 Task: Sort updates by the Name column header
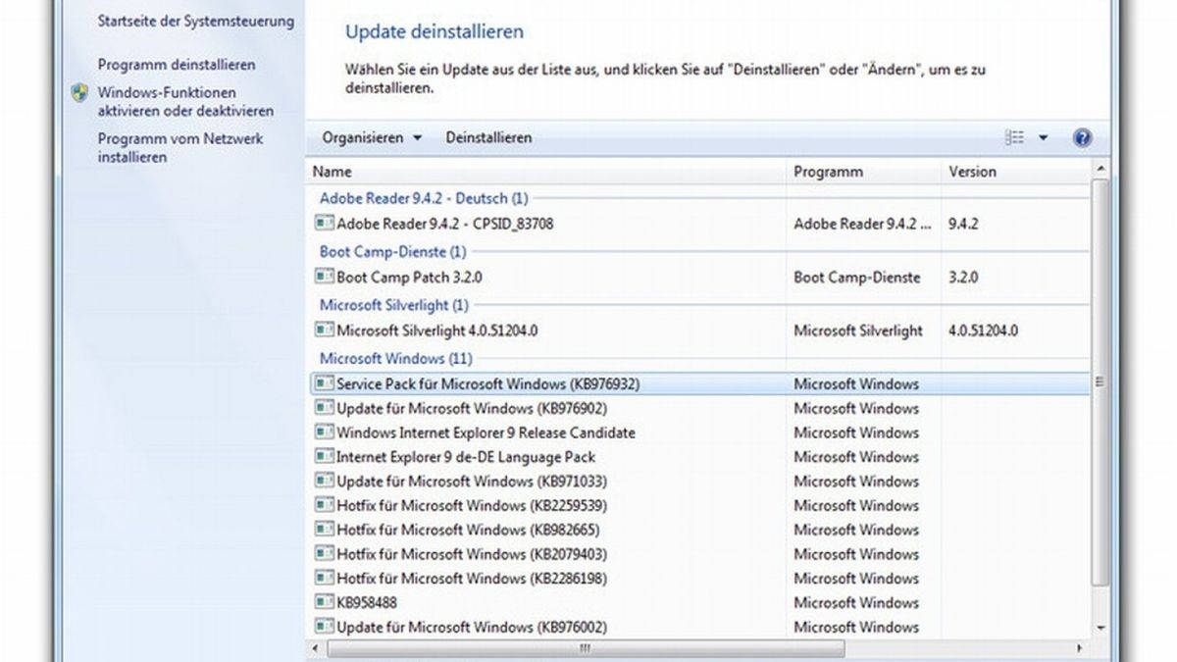332,171
